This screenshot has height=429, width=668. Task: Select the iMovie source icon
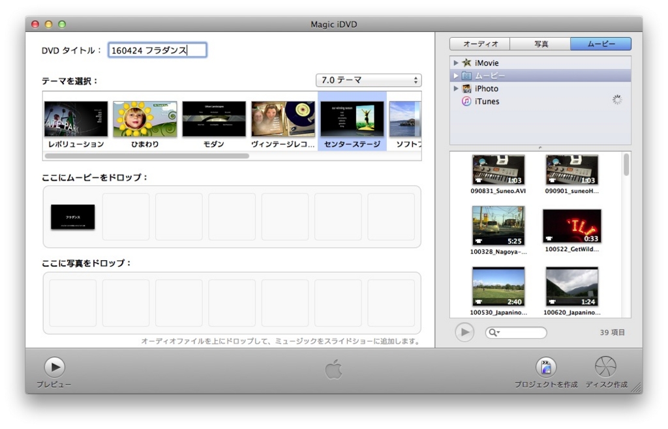click(467, 63)
